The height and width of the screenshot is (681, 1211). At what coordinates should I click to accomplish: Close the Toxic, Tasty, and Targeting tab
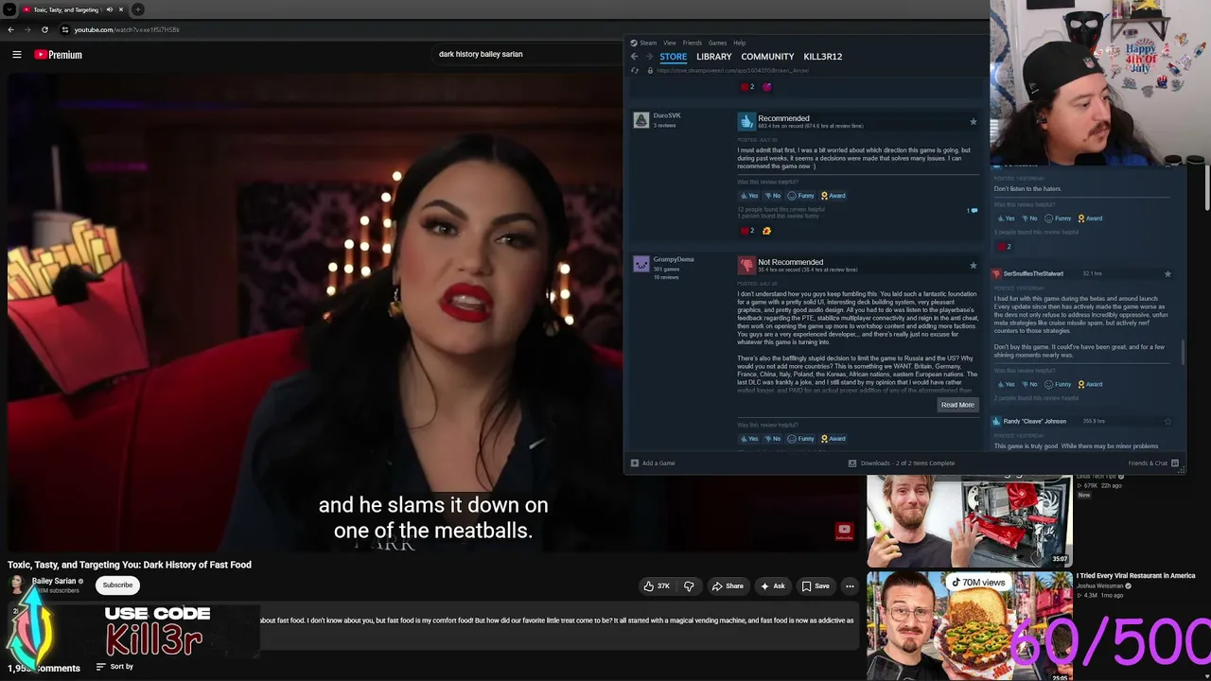(x=121, y=9)
